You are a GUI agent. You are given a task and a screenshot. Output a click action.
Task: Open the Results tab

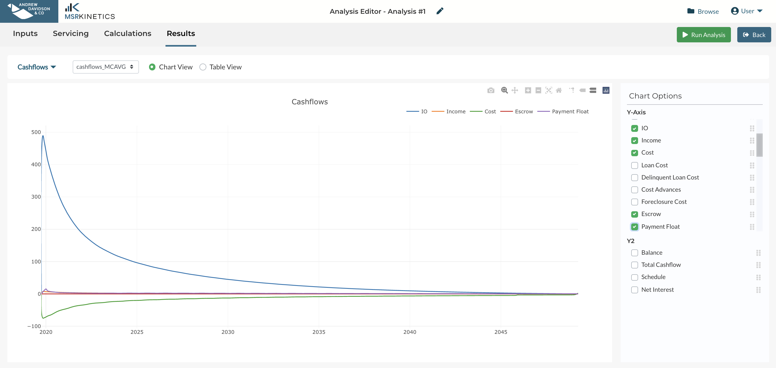pyautogui.click(x=181, y=33)
